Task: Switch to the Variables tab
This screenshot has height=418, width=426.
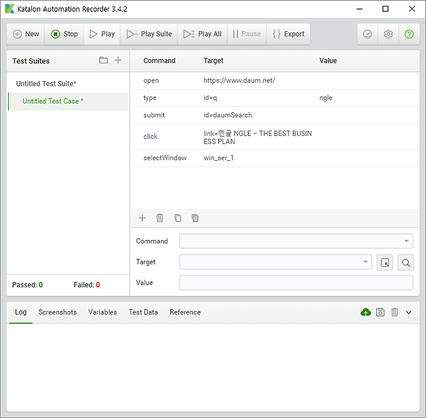Action: coord(102,312)
